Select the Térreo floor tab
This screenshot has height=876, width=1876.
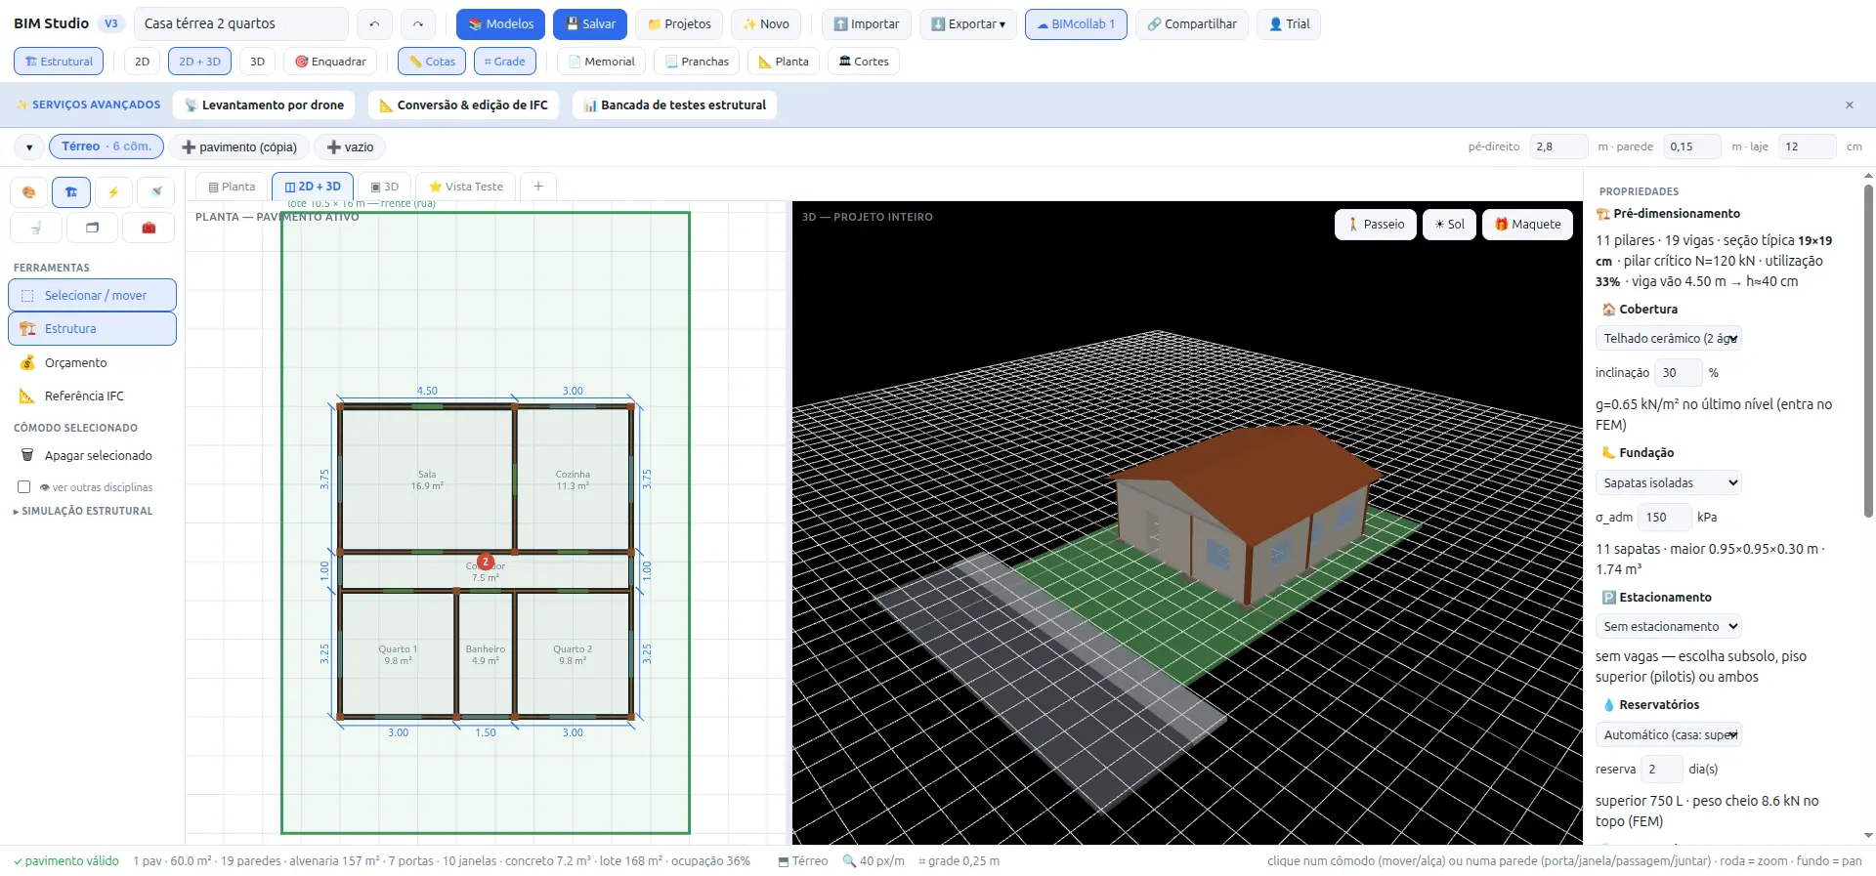(107, 146)
